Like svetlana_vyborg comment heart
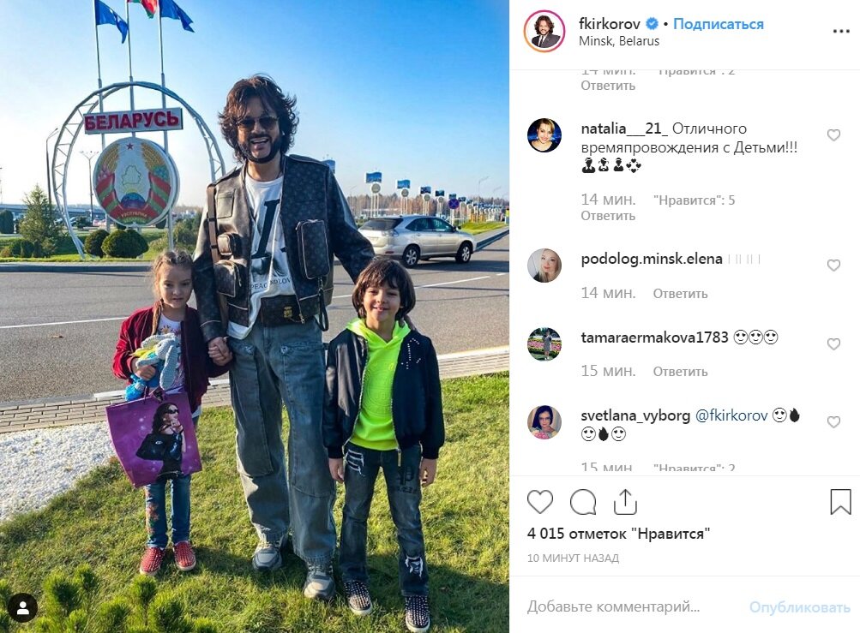 pyautogui.click(x=833, y=422)
